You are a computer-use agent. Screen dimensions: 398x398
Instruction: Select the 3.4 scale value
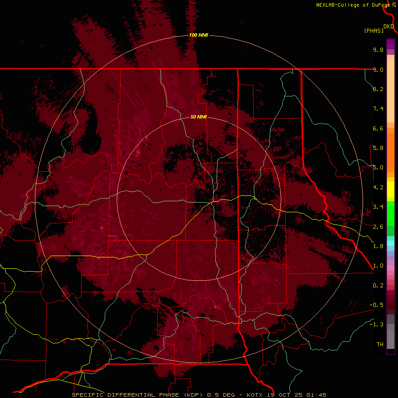point(378,207)
